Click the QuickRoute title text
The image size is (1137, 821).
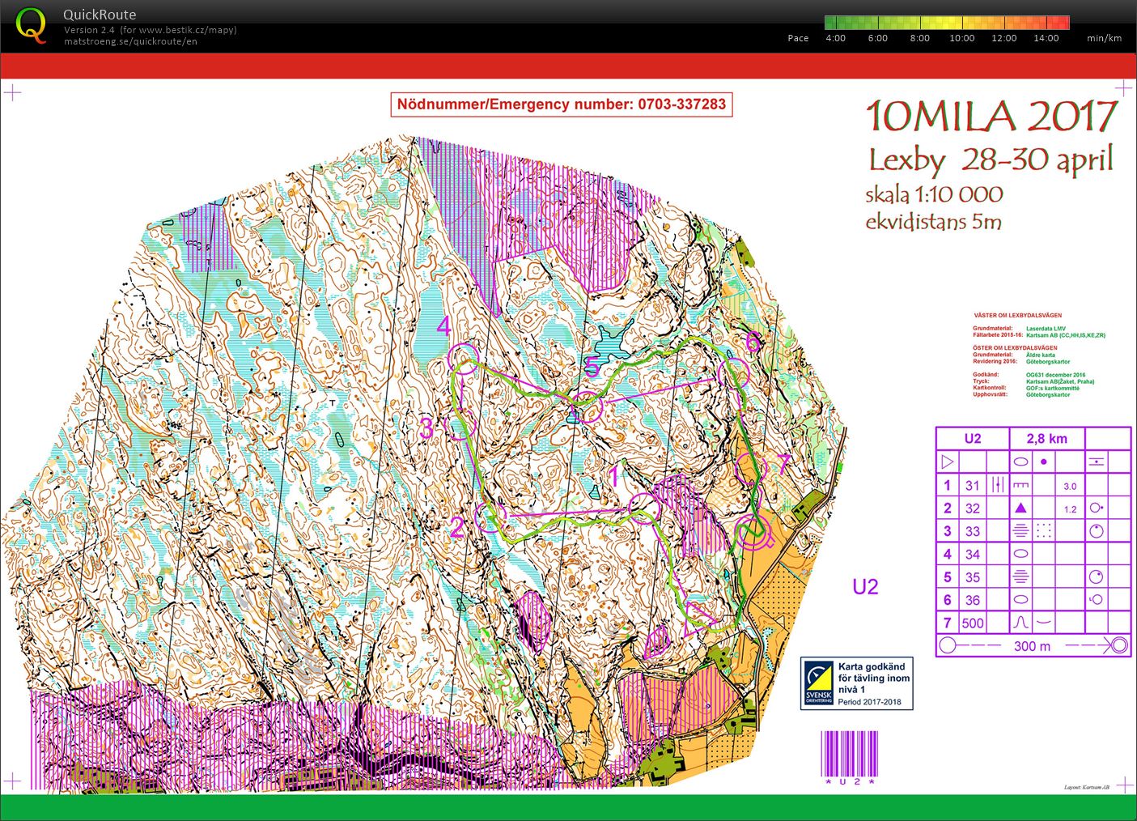(x=100, y=15)
